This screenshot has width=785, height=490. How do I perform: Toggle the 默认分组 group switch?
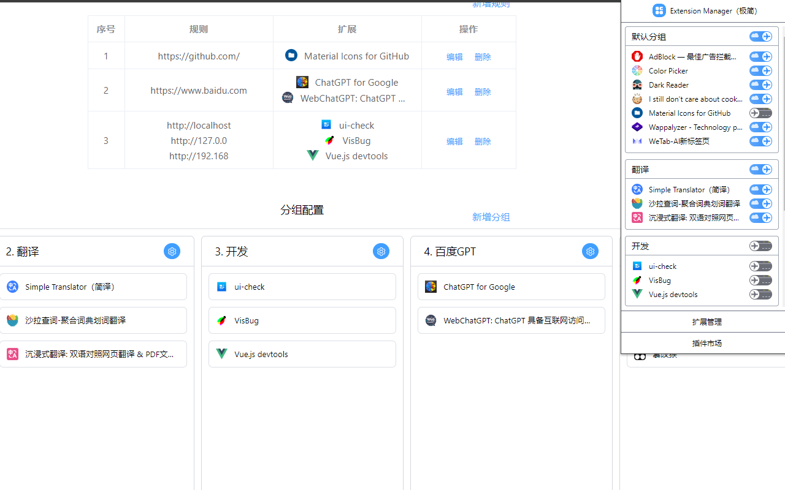(760, 37)
